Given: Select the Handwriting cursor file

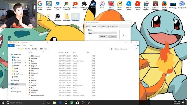Looking at the screenshot, I should 35,68.
